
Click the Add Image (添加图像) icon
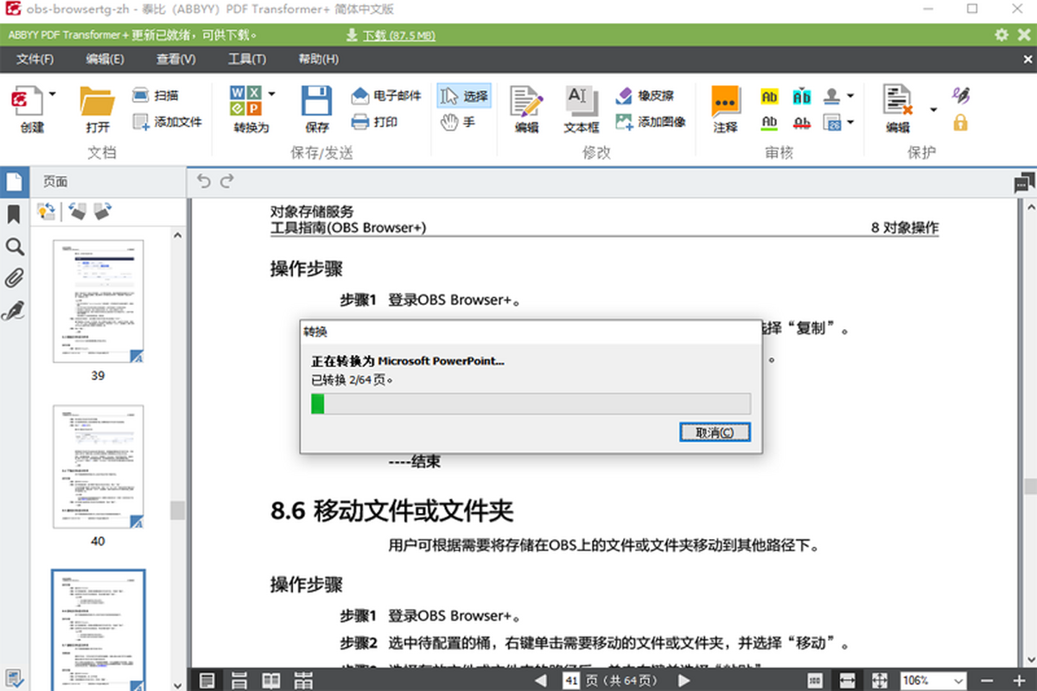625,122
